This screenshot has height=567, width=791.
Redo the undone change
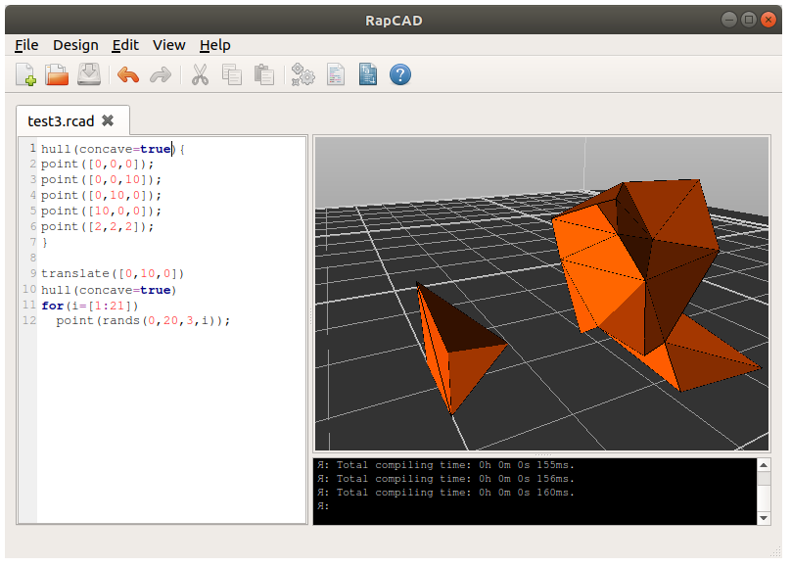[160, 73]
